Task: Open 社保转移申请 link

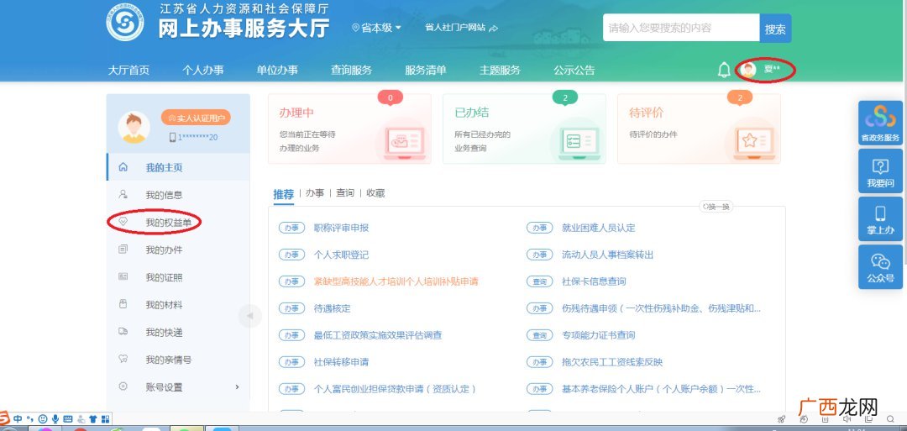Action: click(341, 362)
